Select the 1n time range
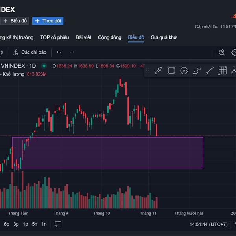236x236 pixels. 44,224
